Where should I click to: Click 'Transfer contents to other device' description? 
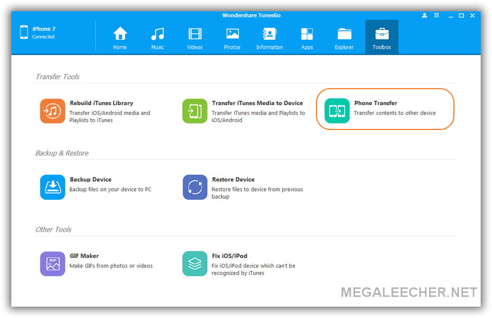pyautogui.click(x=395, y=113)
